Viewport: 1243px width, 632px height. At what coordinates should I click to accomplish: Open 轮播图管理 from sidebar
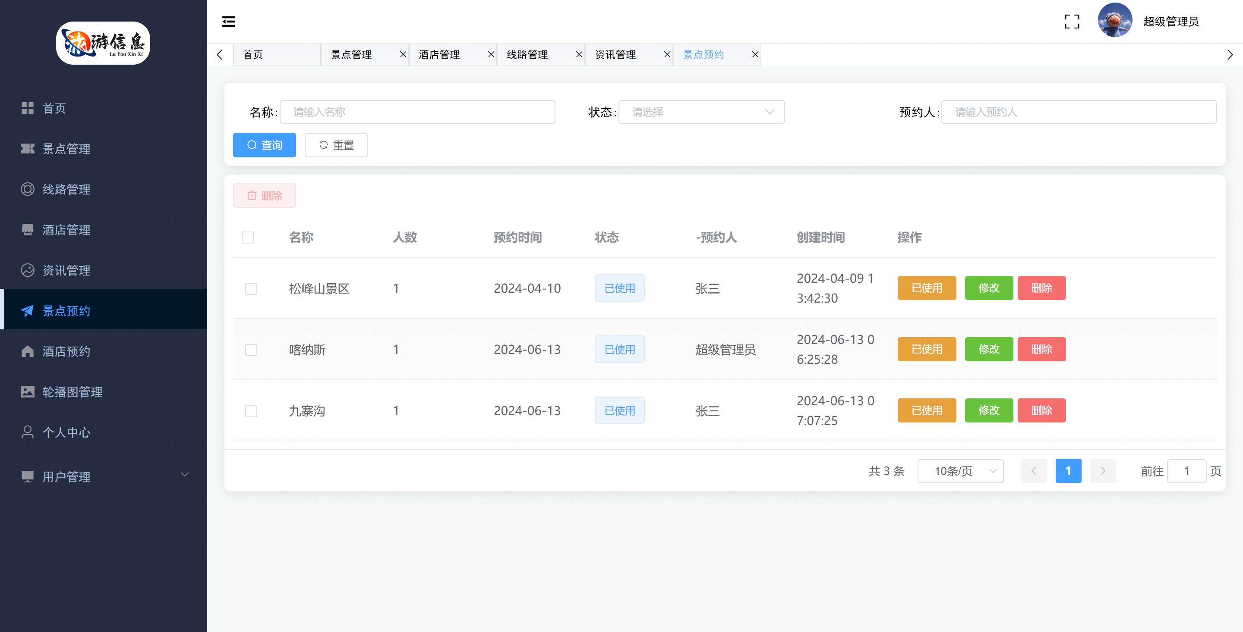(72, 392)
